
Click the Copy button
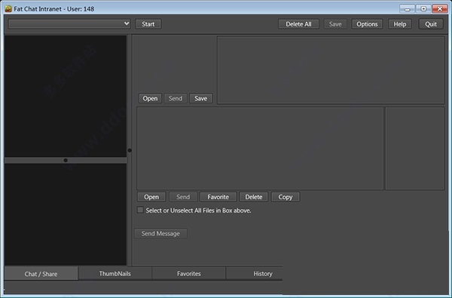(x=286, y=197)
